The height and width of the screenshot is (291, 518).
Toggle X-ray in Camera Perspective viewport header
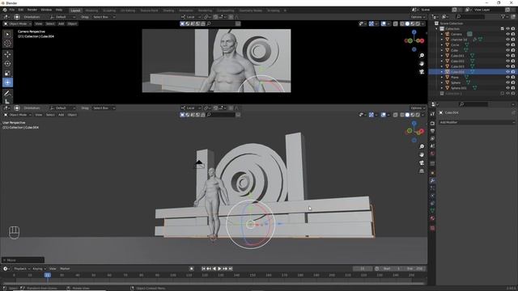[x=396, y=23]
